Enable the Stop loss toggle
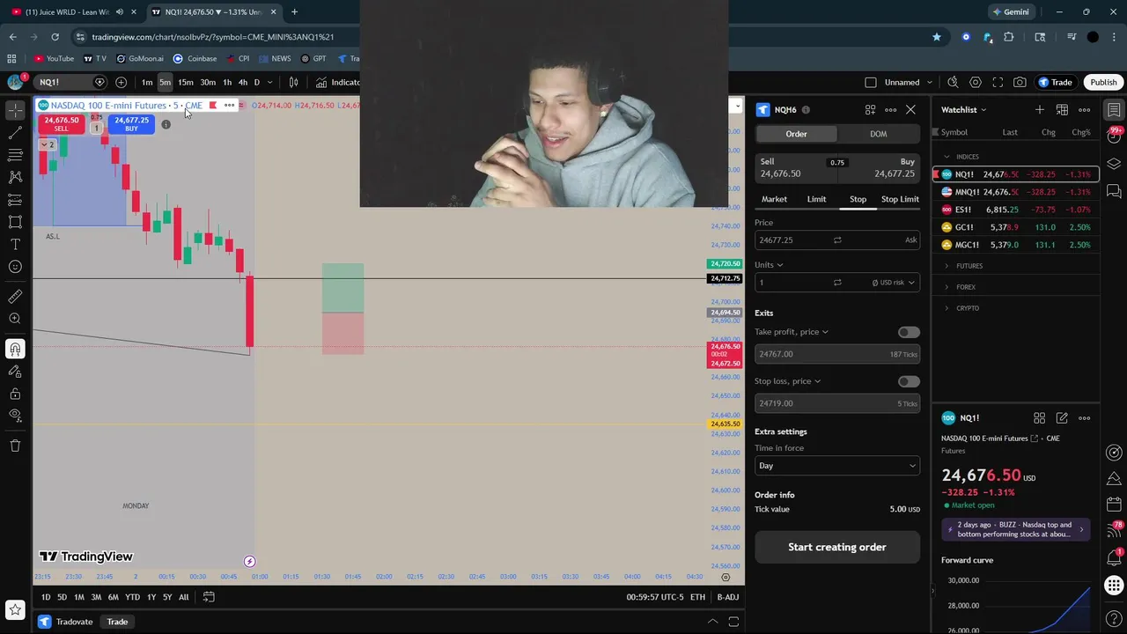1127x634 pixels. [x=909, y=381]
